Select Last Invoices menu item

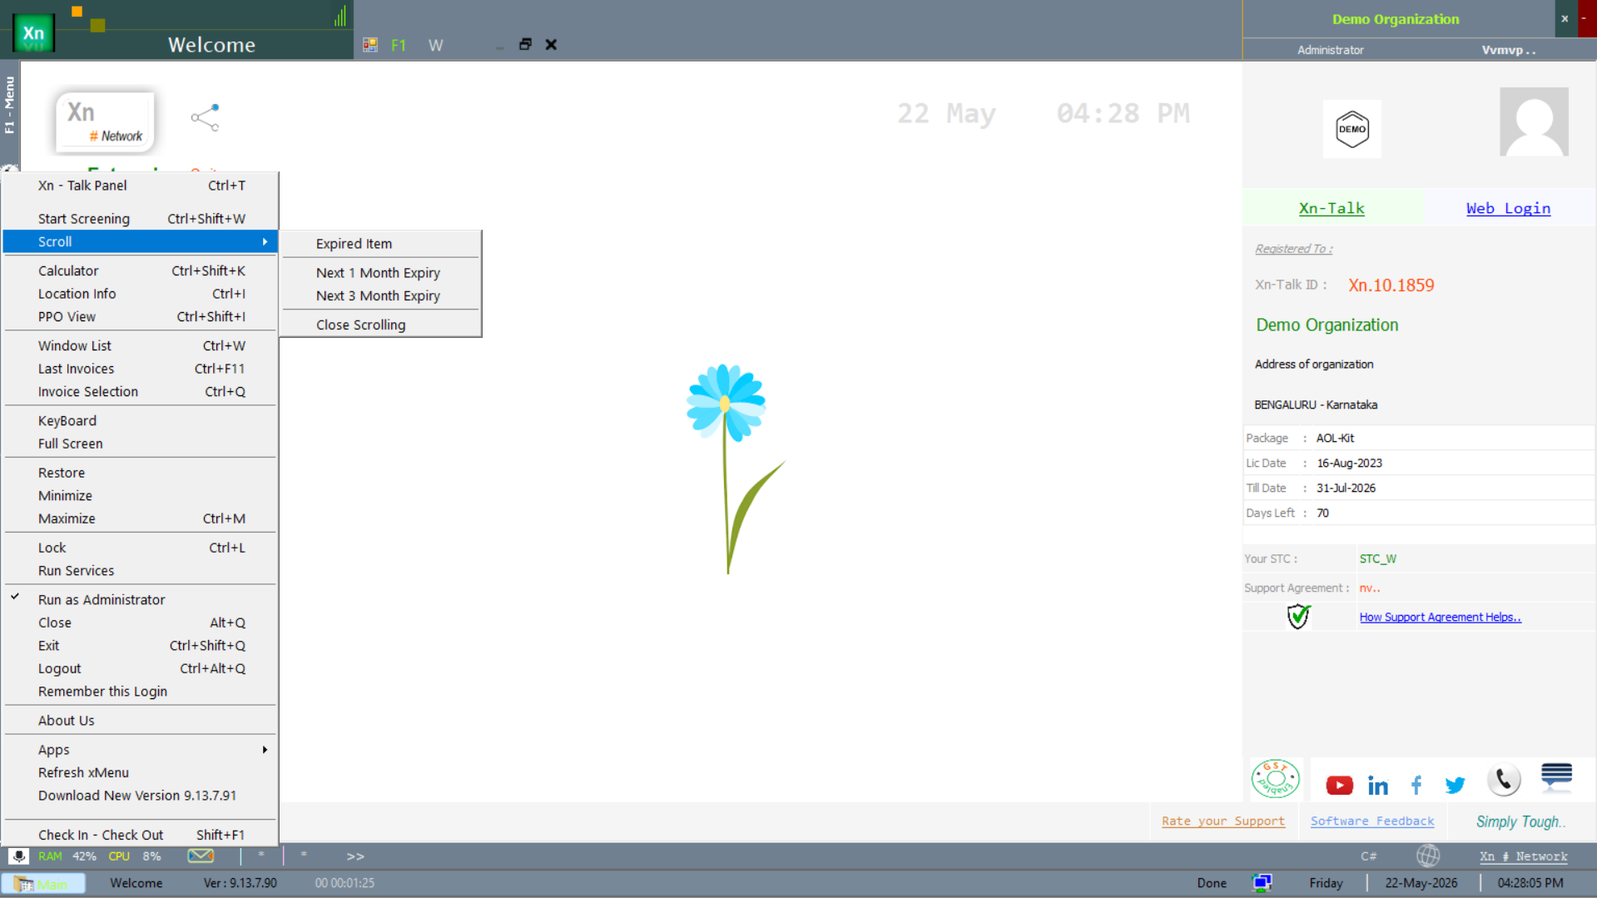pos(140,369)
